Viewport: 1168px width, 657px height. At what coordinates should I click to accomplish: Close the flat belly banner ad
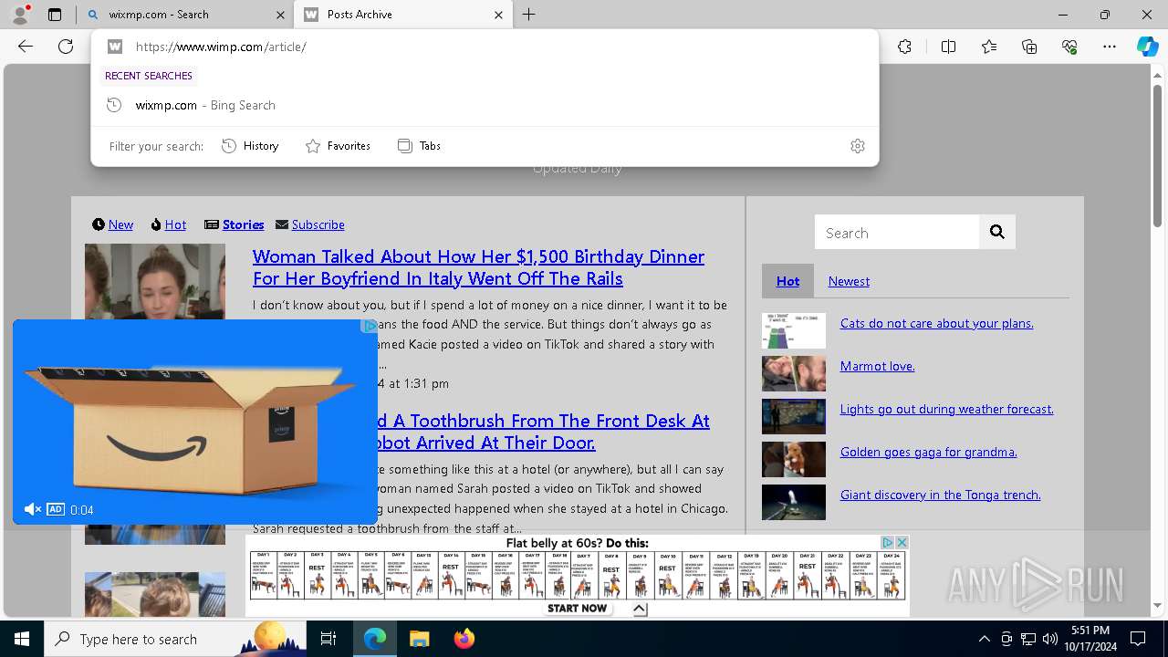point(902,542)
